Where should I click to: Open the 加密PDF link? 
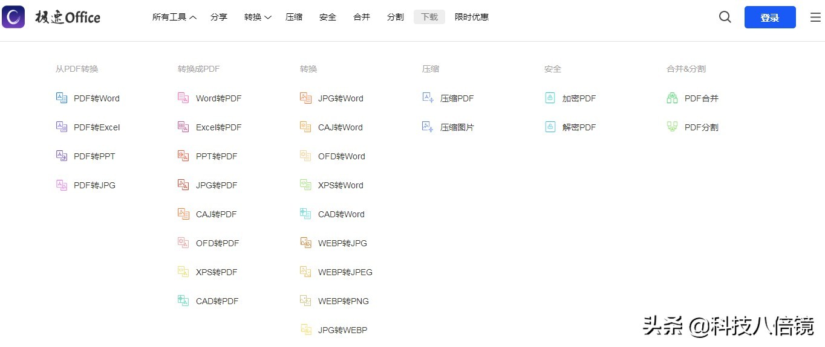pos(579,98)
